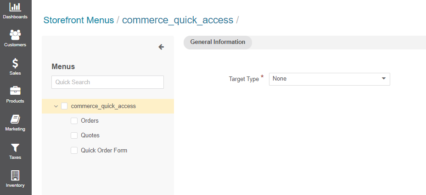The width and height of the screenshot is (426, 195).
Task: Check the commerce_quick_access checkbox
Action: click(64, 106)
